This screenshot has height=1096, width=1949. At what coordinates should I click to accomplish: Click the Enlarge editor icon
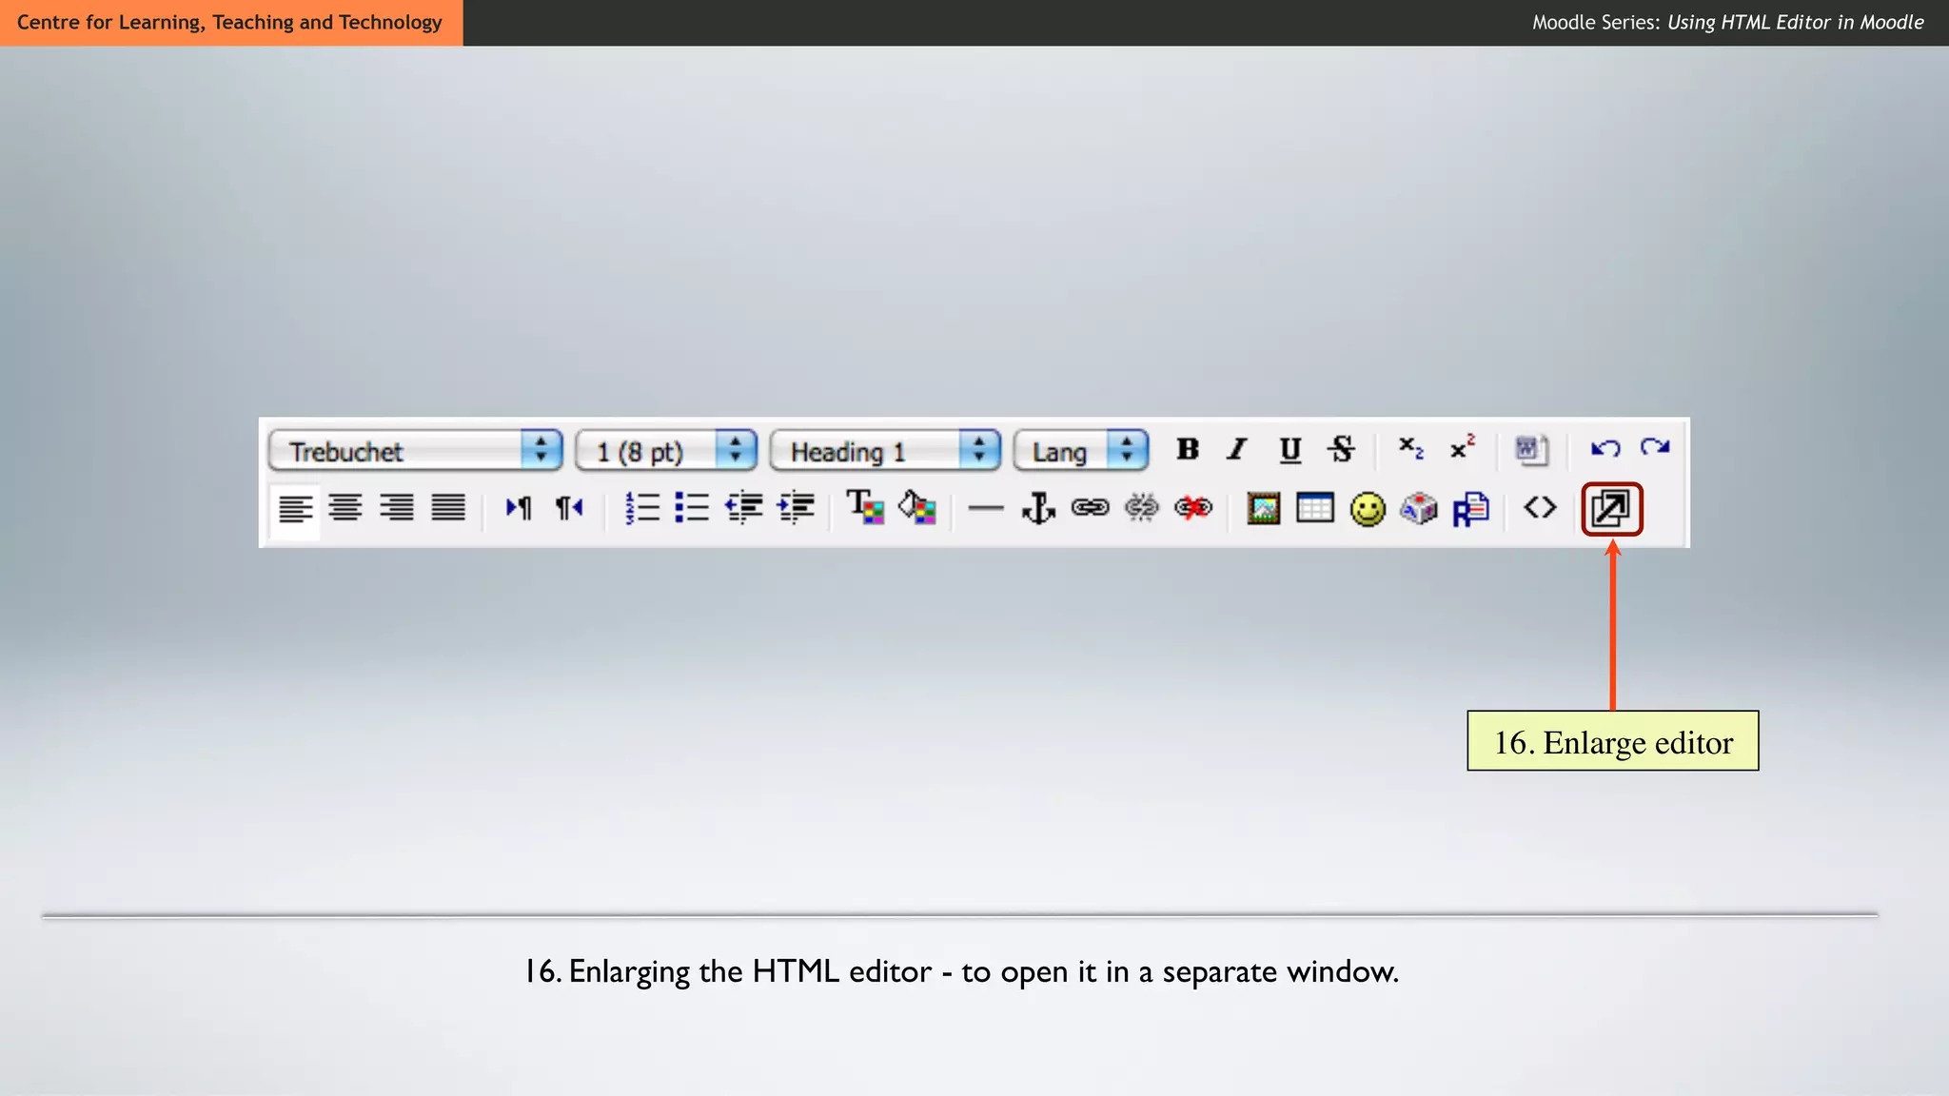tap(1611, 509)
